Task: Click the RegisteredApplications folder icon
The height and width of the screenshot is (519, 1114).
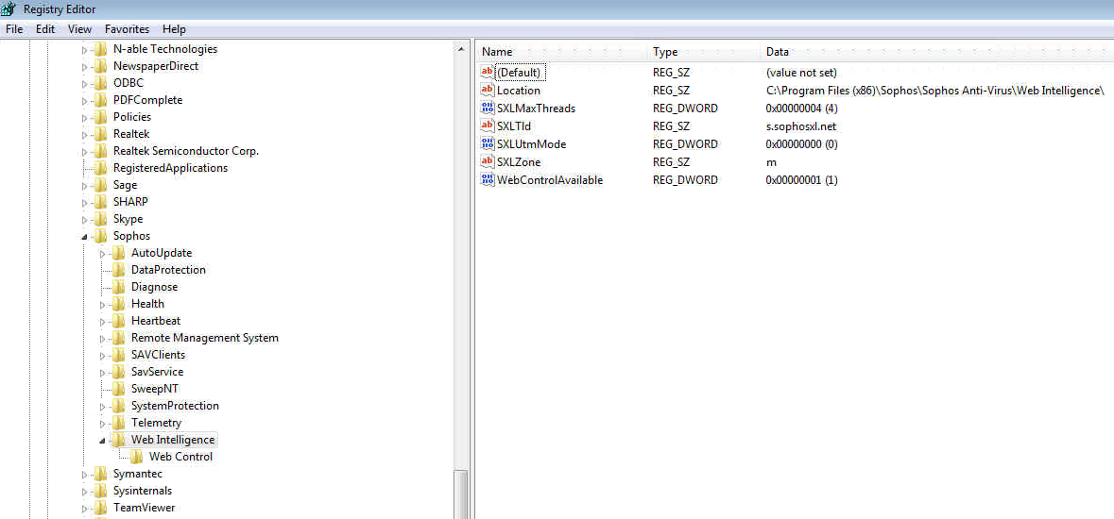Action: (101, 168)
